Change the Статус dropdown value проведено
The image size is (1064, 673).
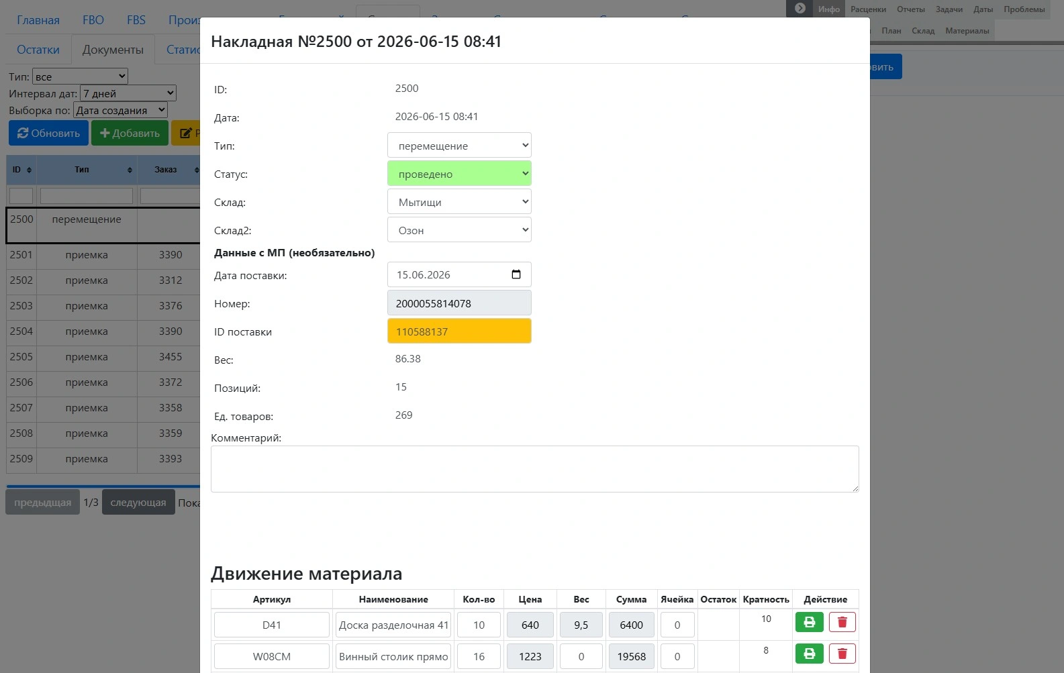pos(459,174)
